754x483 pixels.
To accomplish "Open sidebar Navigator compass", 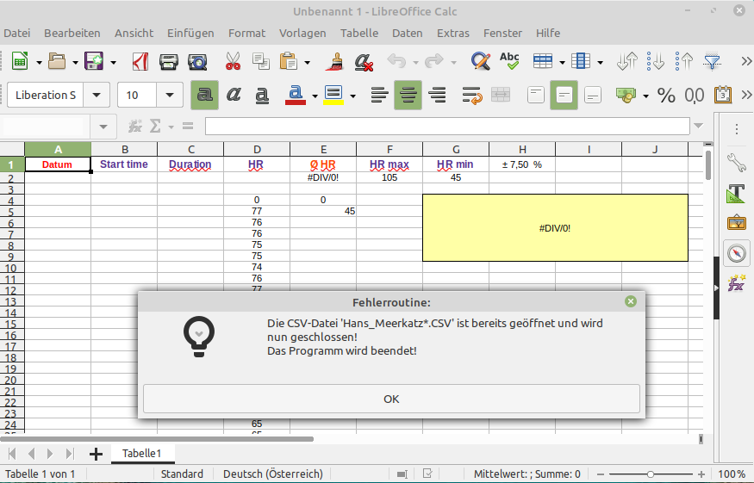I will point(737,253).
